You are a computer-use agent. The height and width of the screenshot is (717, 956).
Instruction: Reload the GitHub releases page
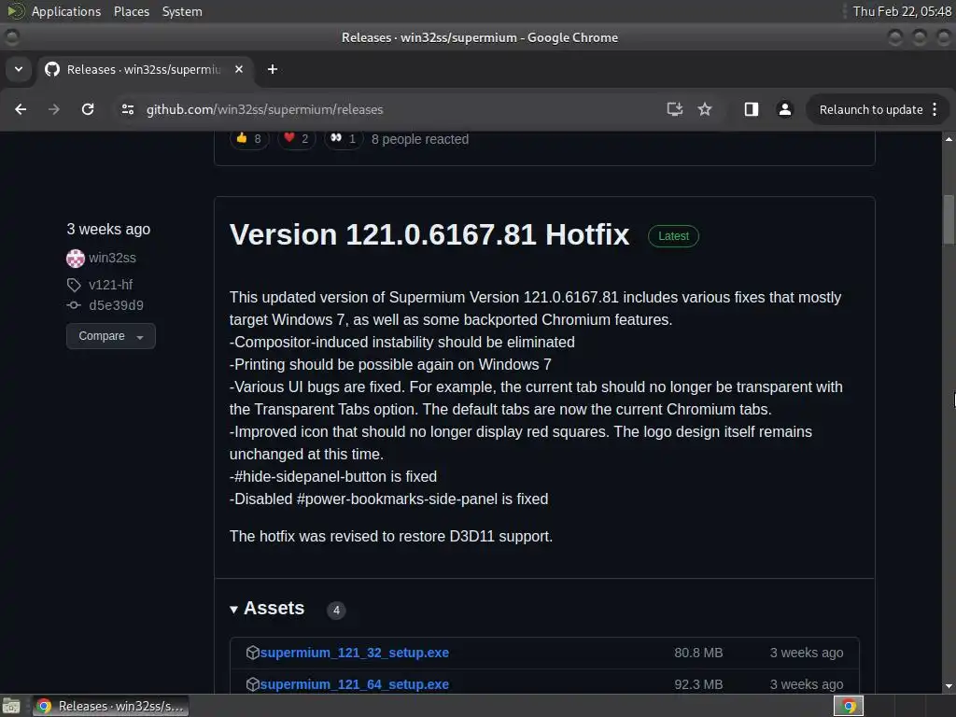click(x=88, y=109)
